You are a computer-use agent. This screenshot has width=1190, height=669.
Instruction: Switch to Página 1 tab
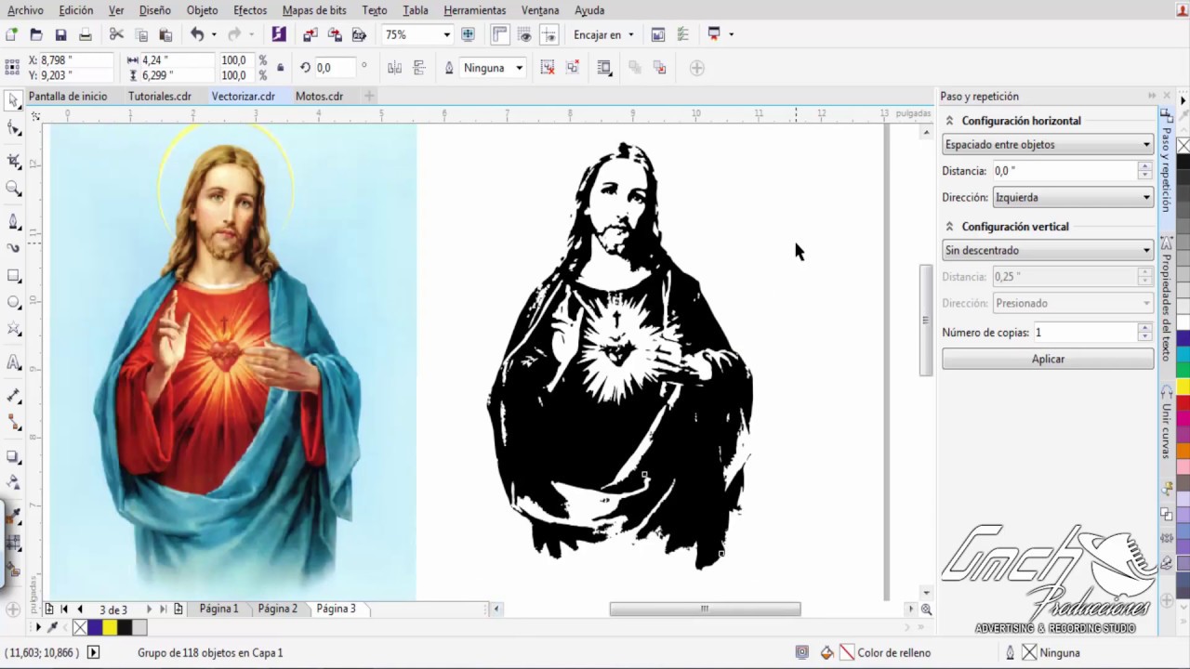(x=218, y=609)
